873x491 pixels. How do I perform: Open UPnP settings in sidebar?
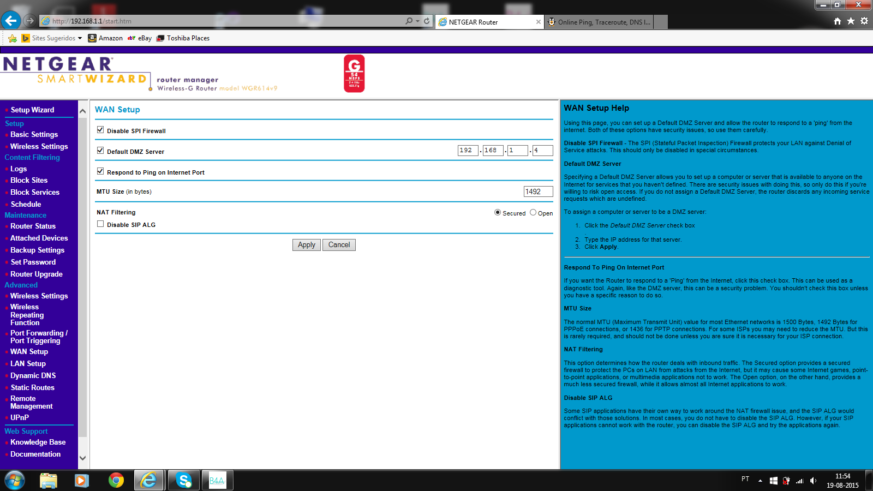20,417
